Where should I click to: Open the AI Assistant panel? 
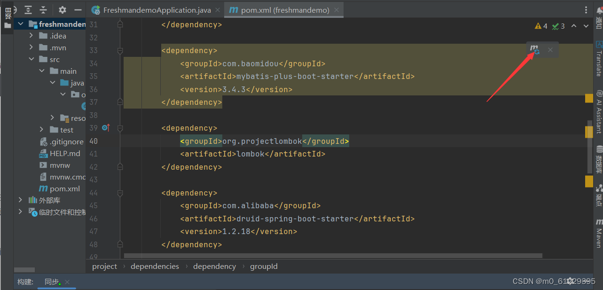pos(598,113)
